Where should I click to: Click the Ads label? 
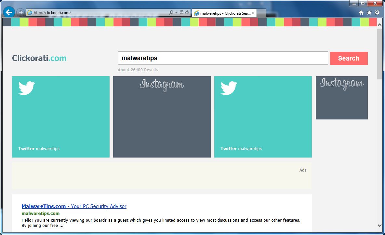(303, 170)
